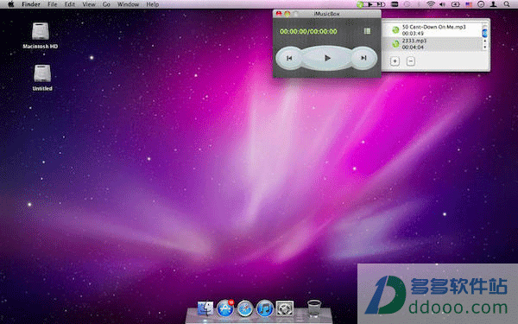This screenshot has height=324, width=518.
Task: Open the US flag input source menu
Action: pyautogui.click(x=469, y=4)
